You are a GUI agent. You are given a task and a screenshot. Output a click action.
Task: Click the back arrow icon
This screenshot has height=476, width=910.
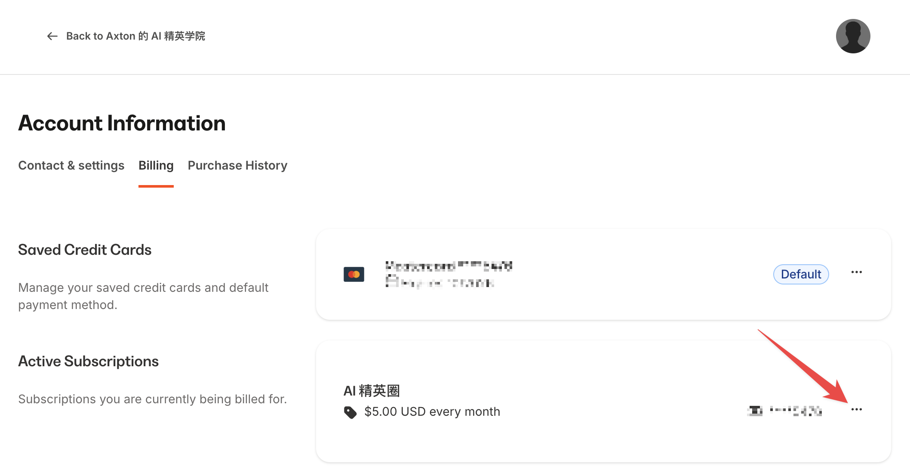tap(52, 36)
